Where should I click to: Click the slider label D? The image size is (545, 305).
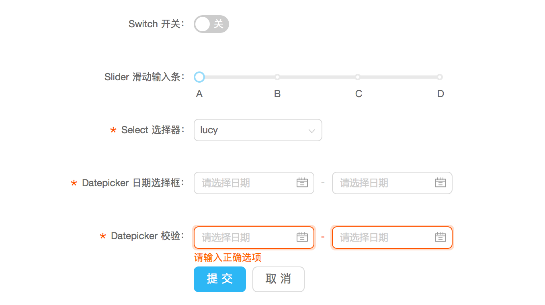pos(441,94)
